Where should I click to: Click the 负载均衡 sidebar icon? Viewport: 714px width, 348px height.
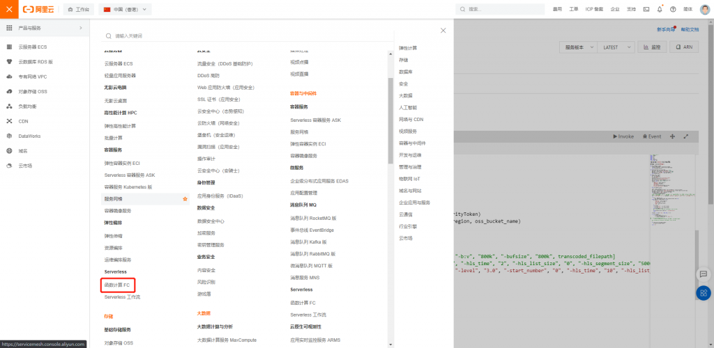click(x=9, y=106)
